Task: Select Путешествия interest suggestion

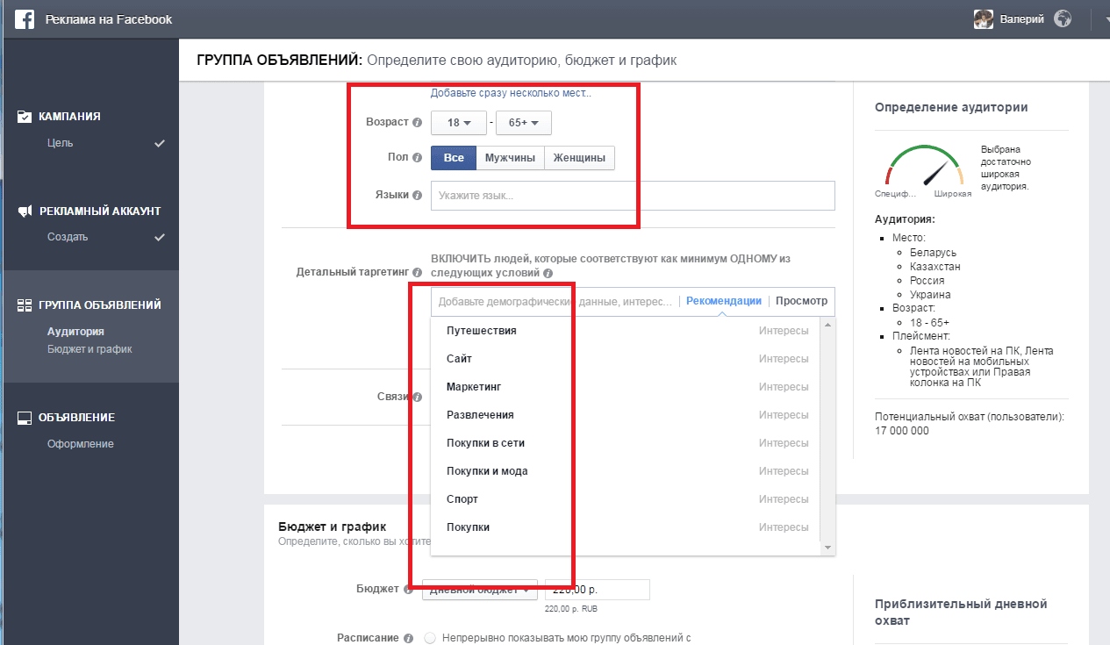Action: click(x=625, y=331)
